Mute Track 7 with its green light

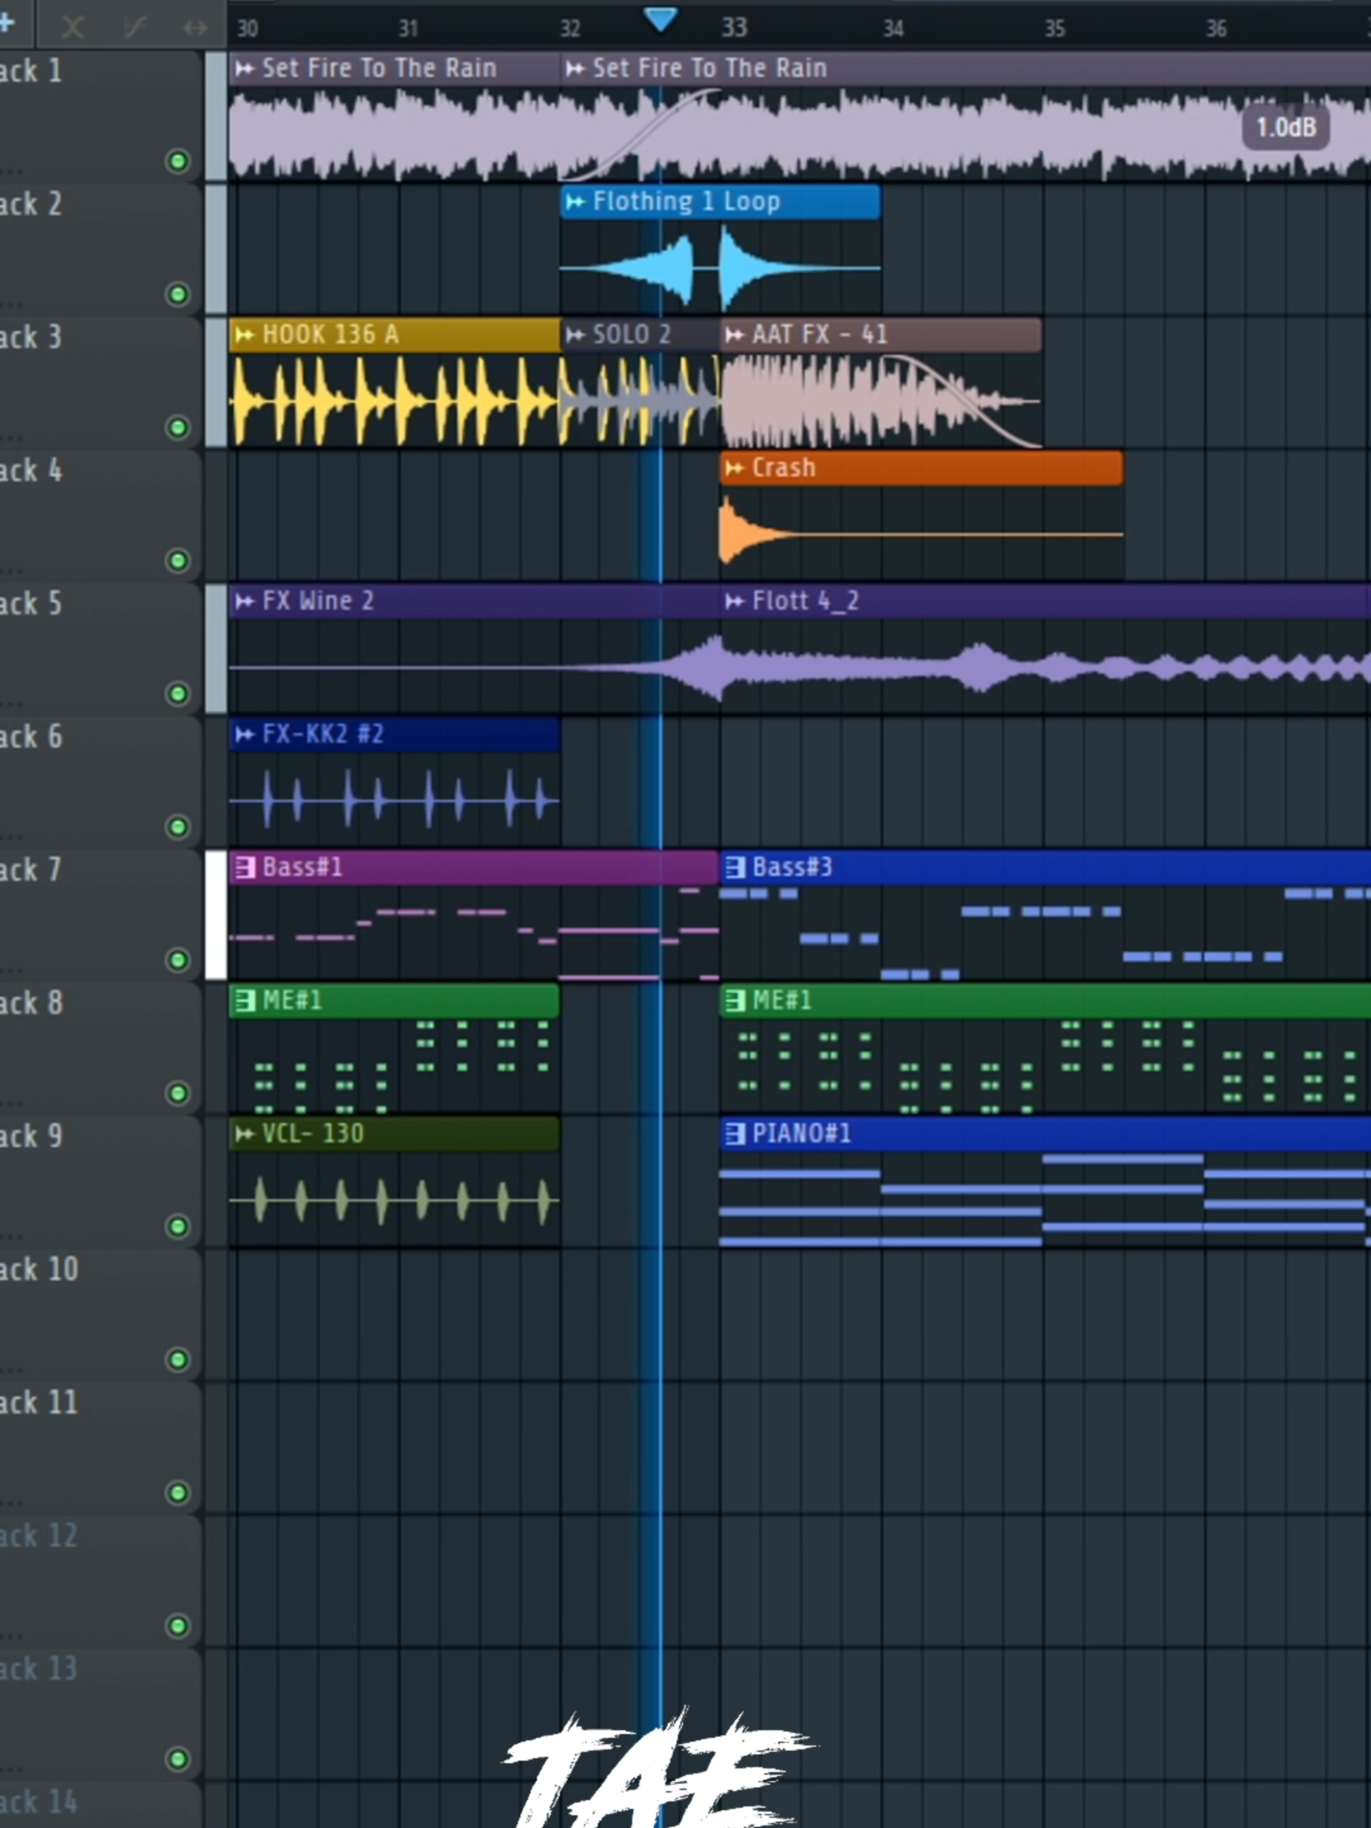click(177, 960)
